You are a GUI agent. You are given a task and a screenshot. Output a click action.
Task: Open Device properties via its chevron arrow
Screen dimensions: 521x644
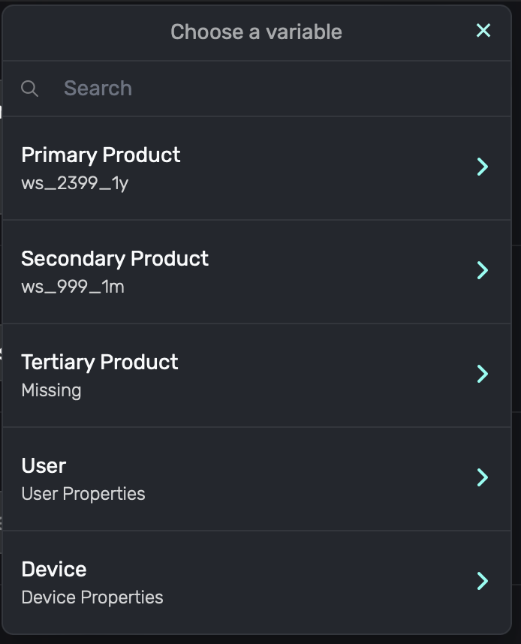[x=483, y=581]
